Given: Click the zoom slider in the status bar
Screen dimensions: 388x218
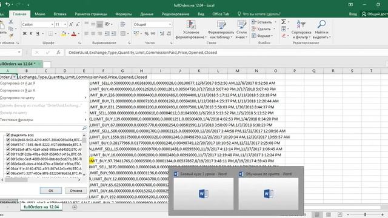Looking at the screenshot, I should pyautogui.click(x=365, y=214).
